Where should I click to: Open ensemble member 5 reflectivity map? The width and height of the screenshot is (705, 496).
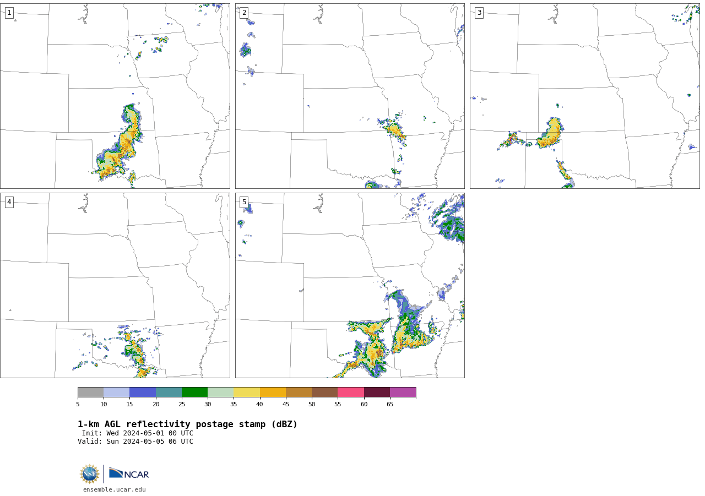tap(350, 285)
